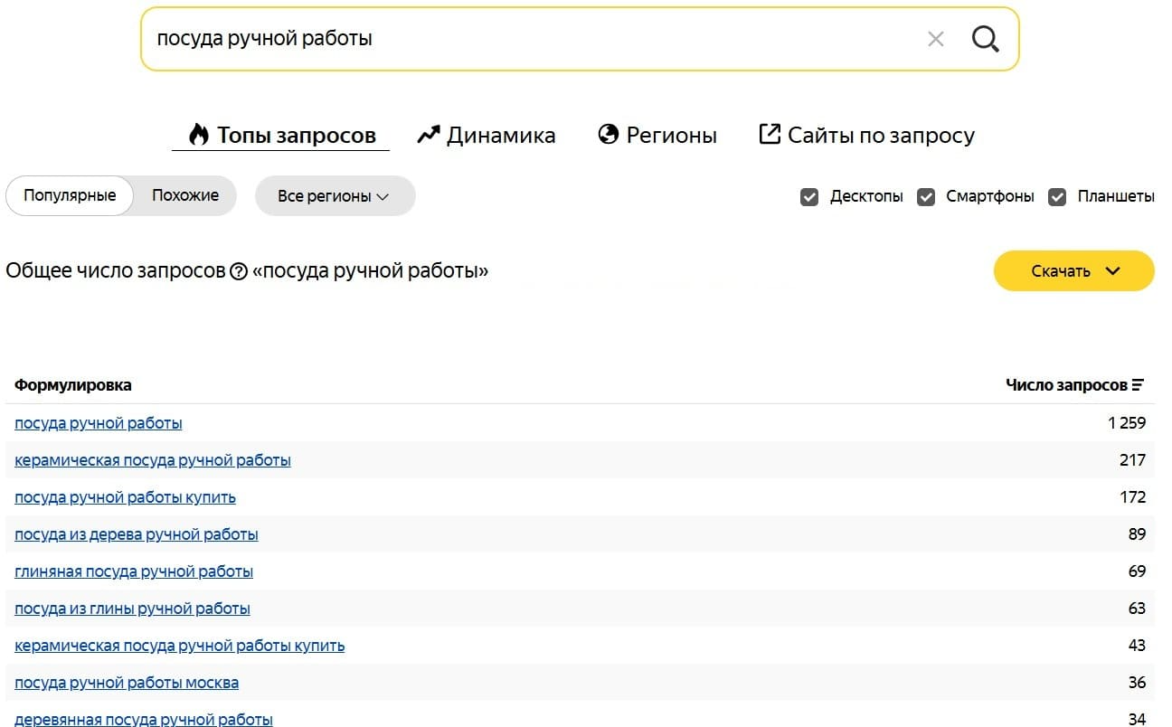Select the Популярные toggle option
This screenshot has width=1172, height=727.
70,195
